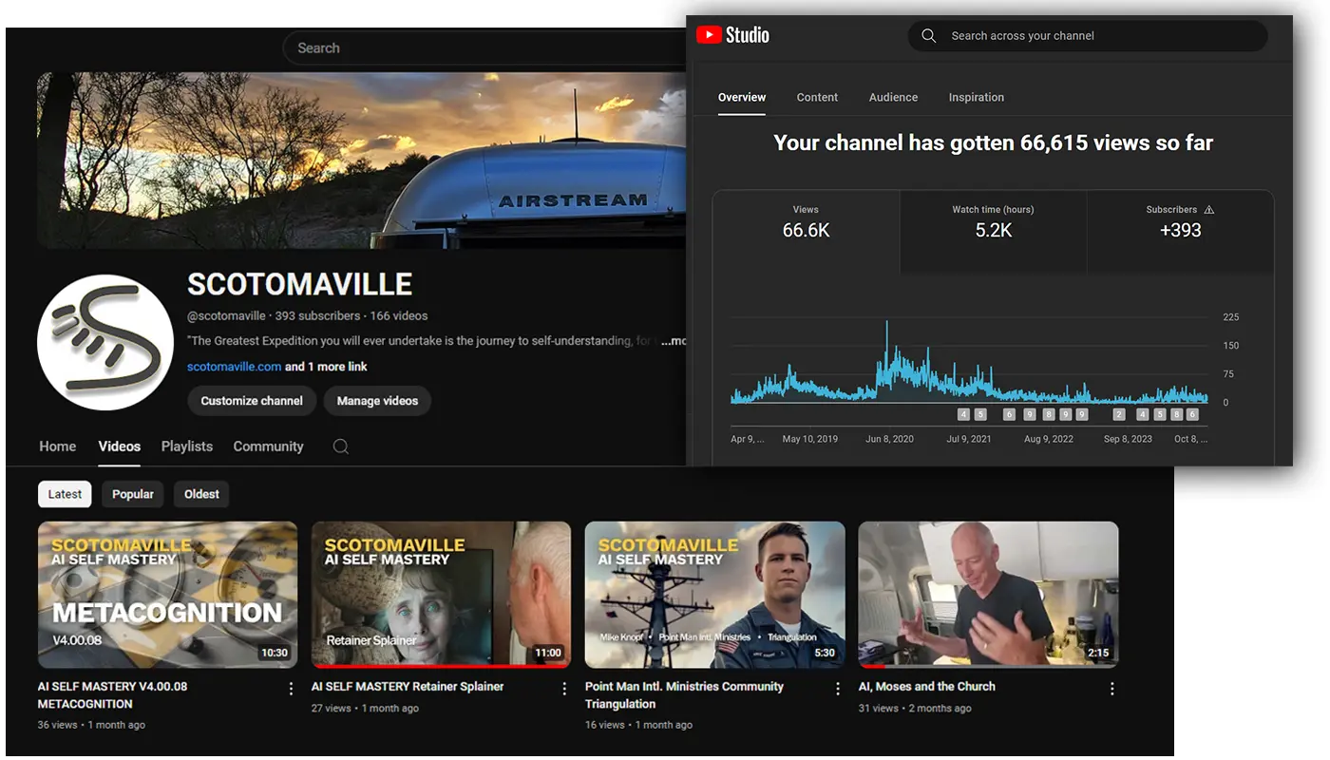Click the 5:30 duration badge
This screenshot has width=1330, height=760.
click(x=824, y=653)
